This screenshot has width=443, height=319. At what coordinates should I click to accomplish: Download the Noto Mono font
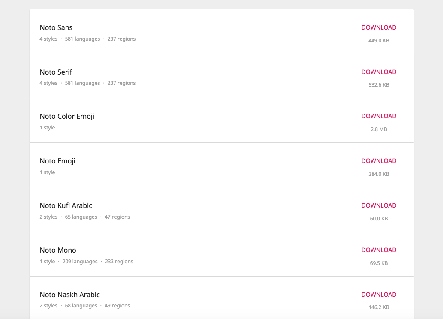[379, 250]
